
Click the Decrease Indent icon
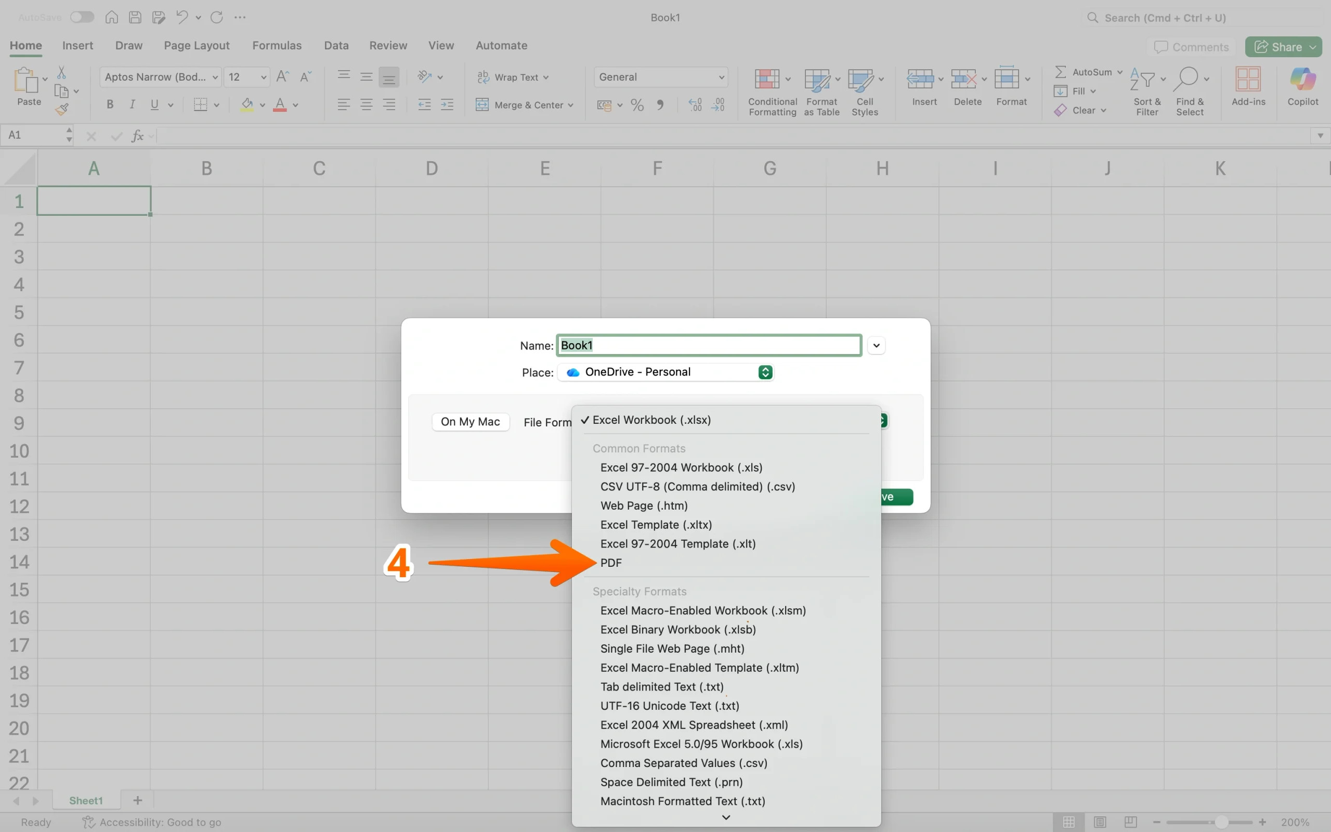coord(424,105)
